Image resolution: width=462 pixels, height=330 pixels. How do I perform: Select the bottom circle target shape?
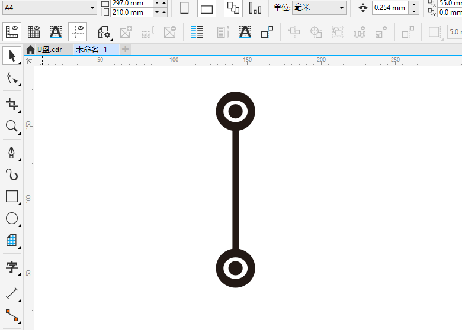click(235, 268)
